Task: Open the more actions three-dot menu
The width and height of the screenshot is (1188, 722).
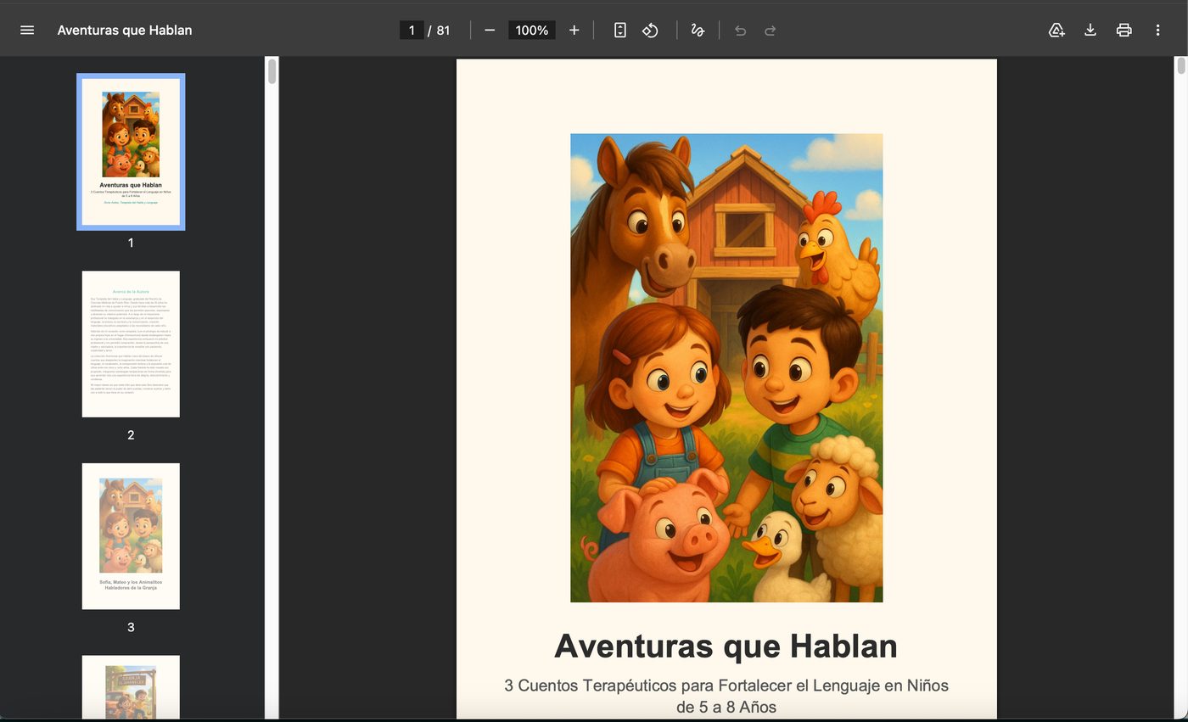Action: click(x=1157, y=30)
